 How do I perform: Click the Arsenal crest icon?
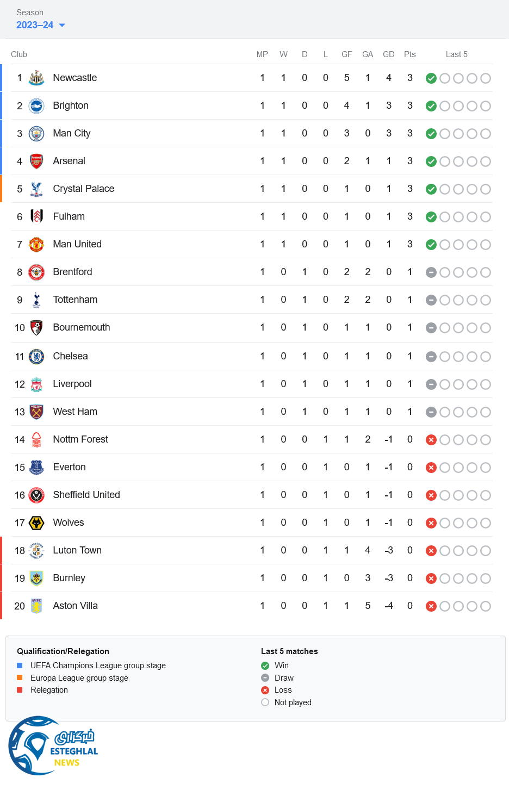pyautogui.click(x=36, y=161)
